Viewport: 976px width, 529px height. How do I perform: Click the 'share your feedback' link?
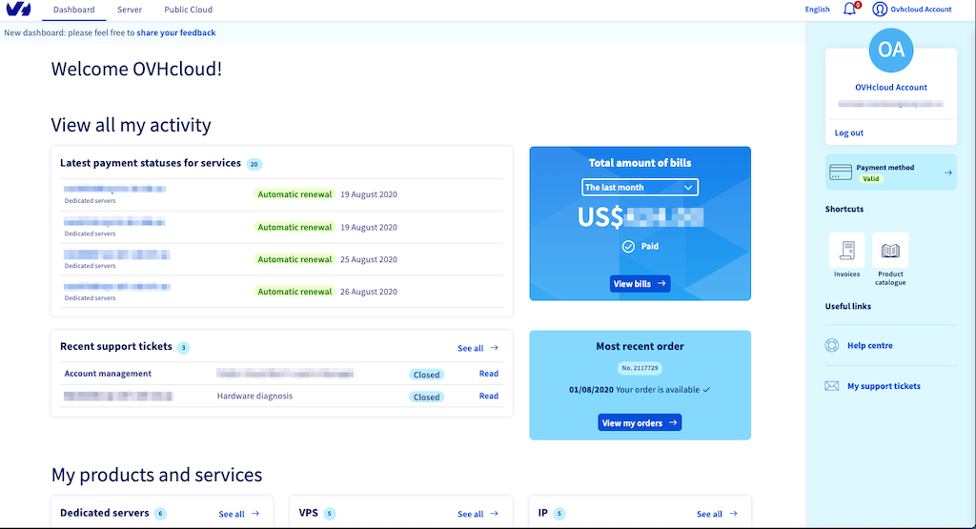[x=176, y=33]
